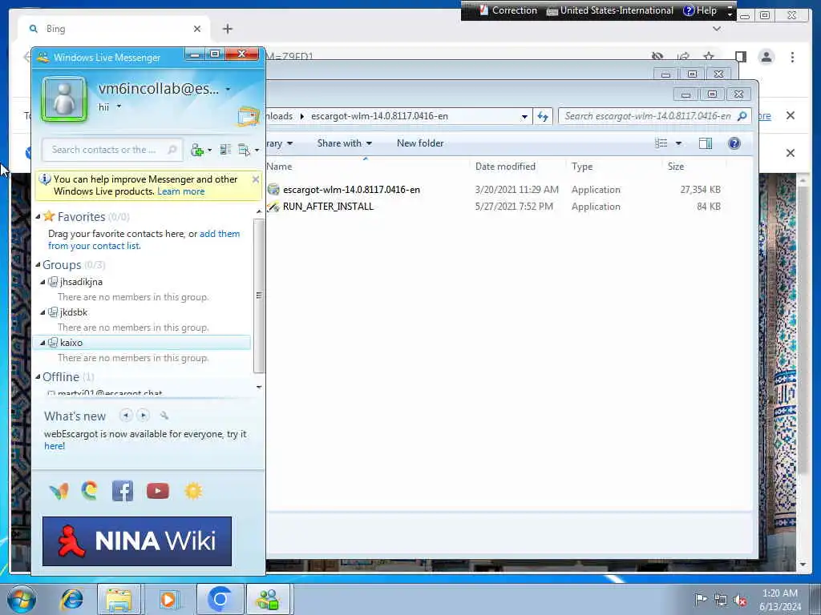Sort Explorer files by Type column
The height and width of the screenshot is (615, 821).
click(582, 167)
